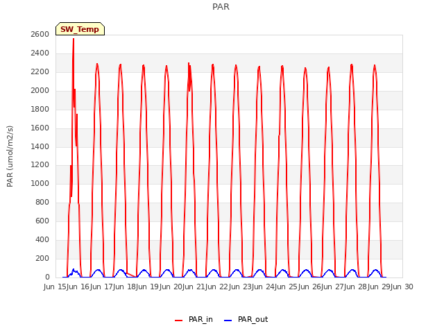Click the 2000 y-axis tick label
444x333 pixels.
(40, 90)
